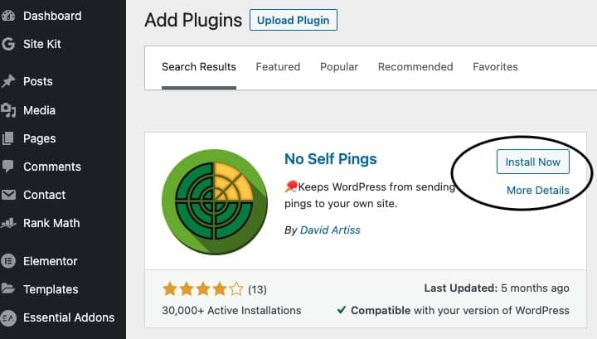Open More Details link for plugin
This screenshot has height=339, width=597.
537,191
